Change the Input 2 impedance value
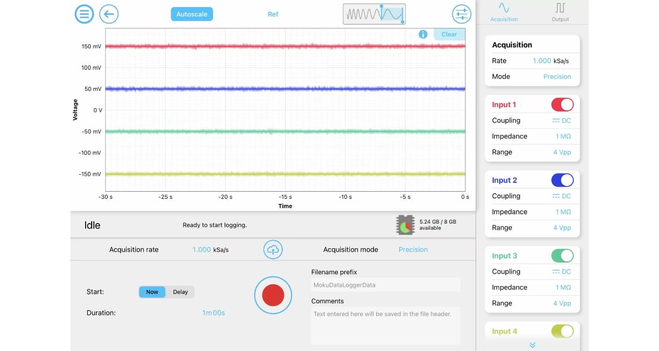Image resolution: width=659 pixels, height=351 pixels. 563,212
